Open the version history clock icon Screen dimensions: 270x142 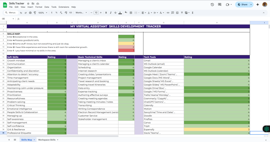pyautogui.click(x=212, y=5)
